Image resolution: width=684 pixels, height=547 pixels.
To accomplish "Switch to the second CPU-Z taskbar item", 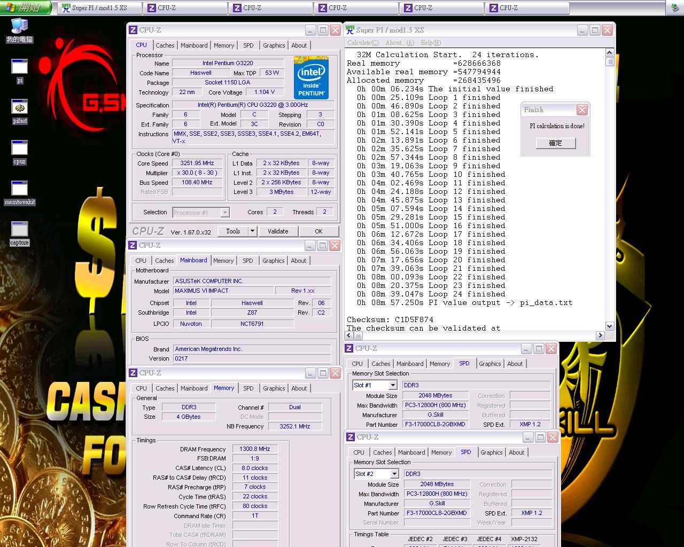I will coord(270,8).
